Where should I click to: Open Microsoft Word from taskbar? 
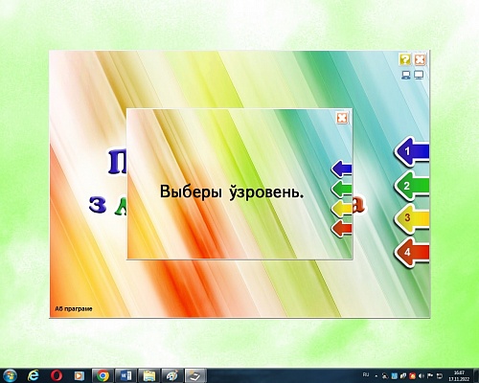click(x=125, y=375)
